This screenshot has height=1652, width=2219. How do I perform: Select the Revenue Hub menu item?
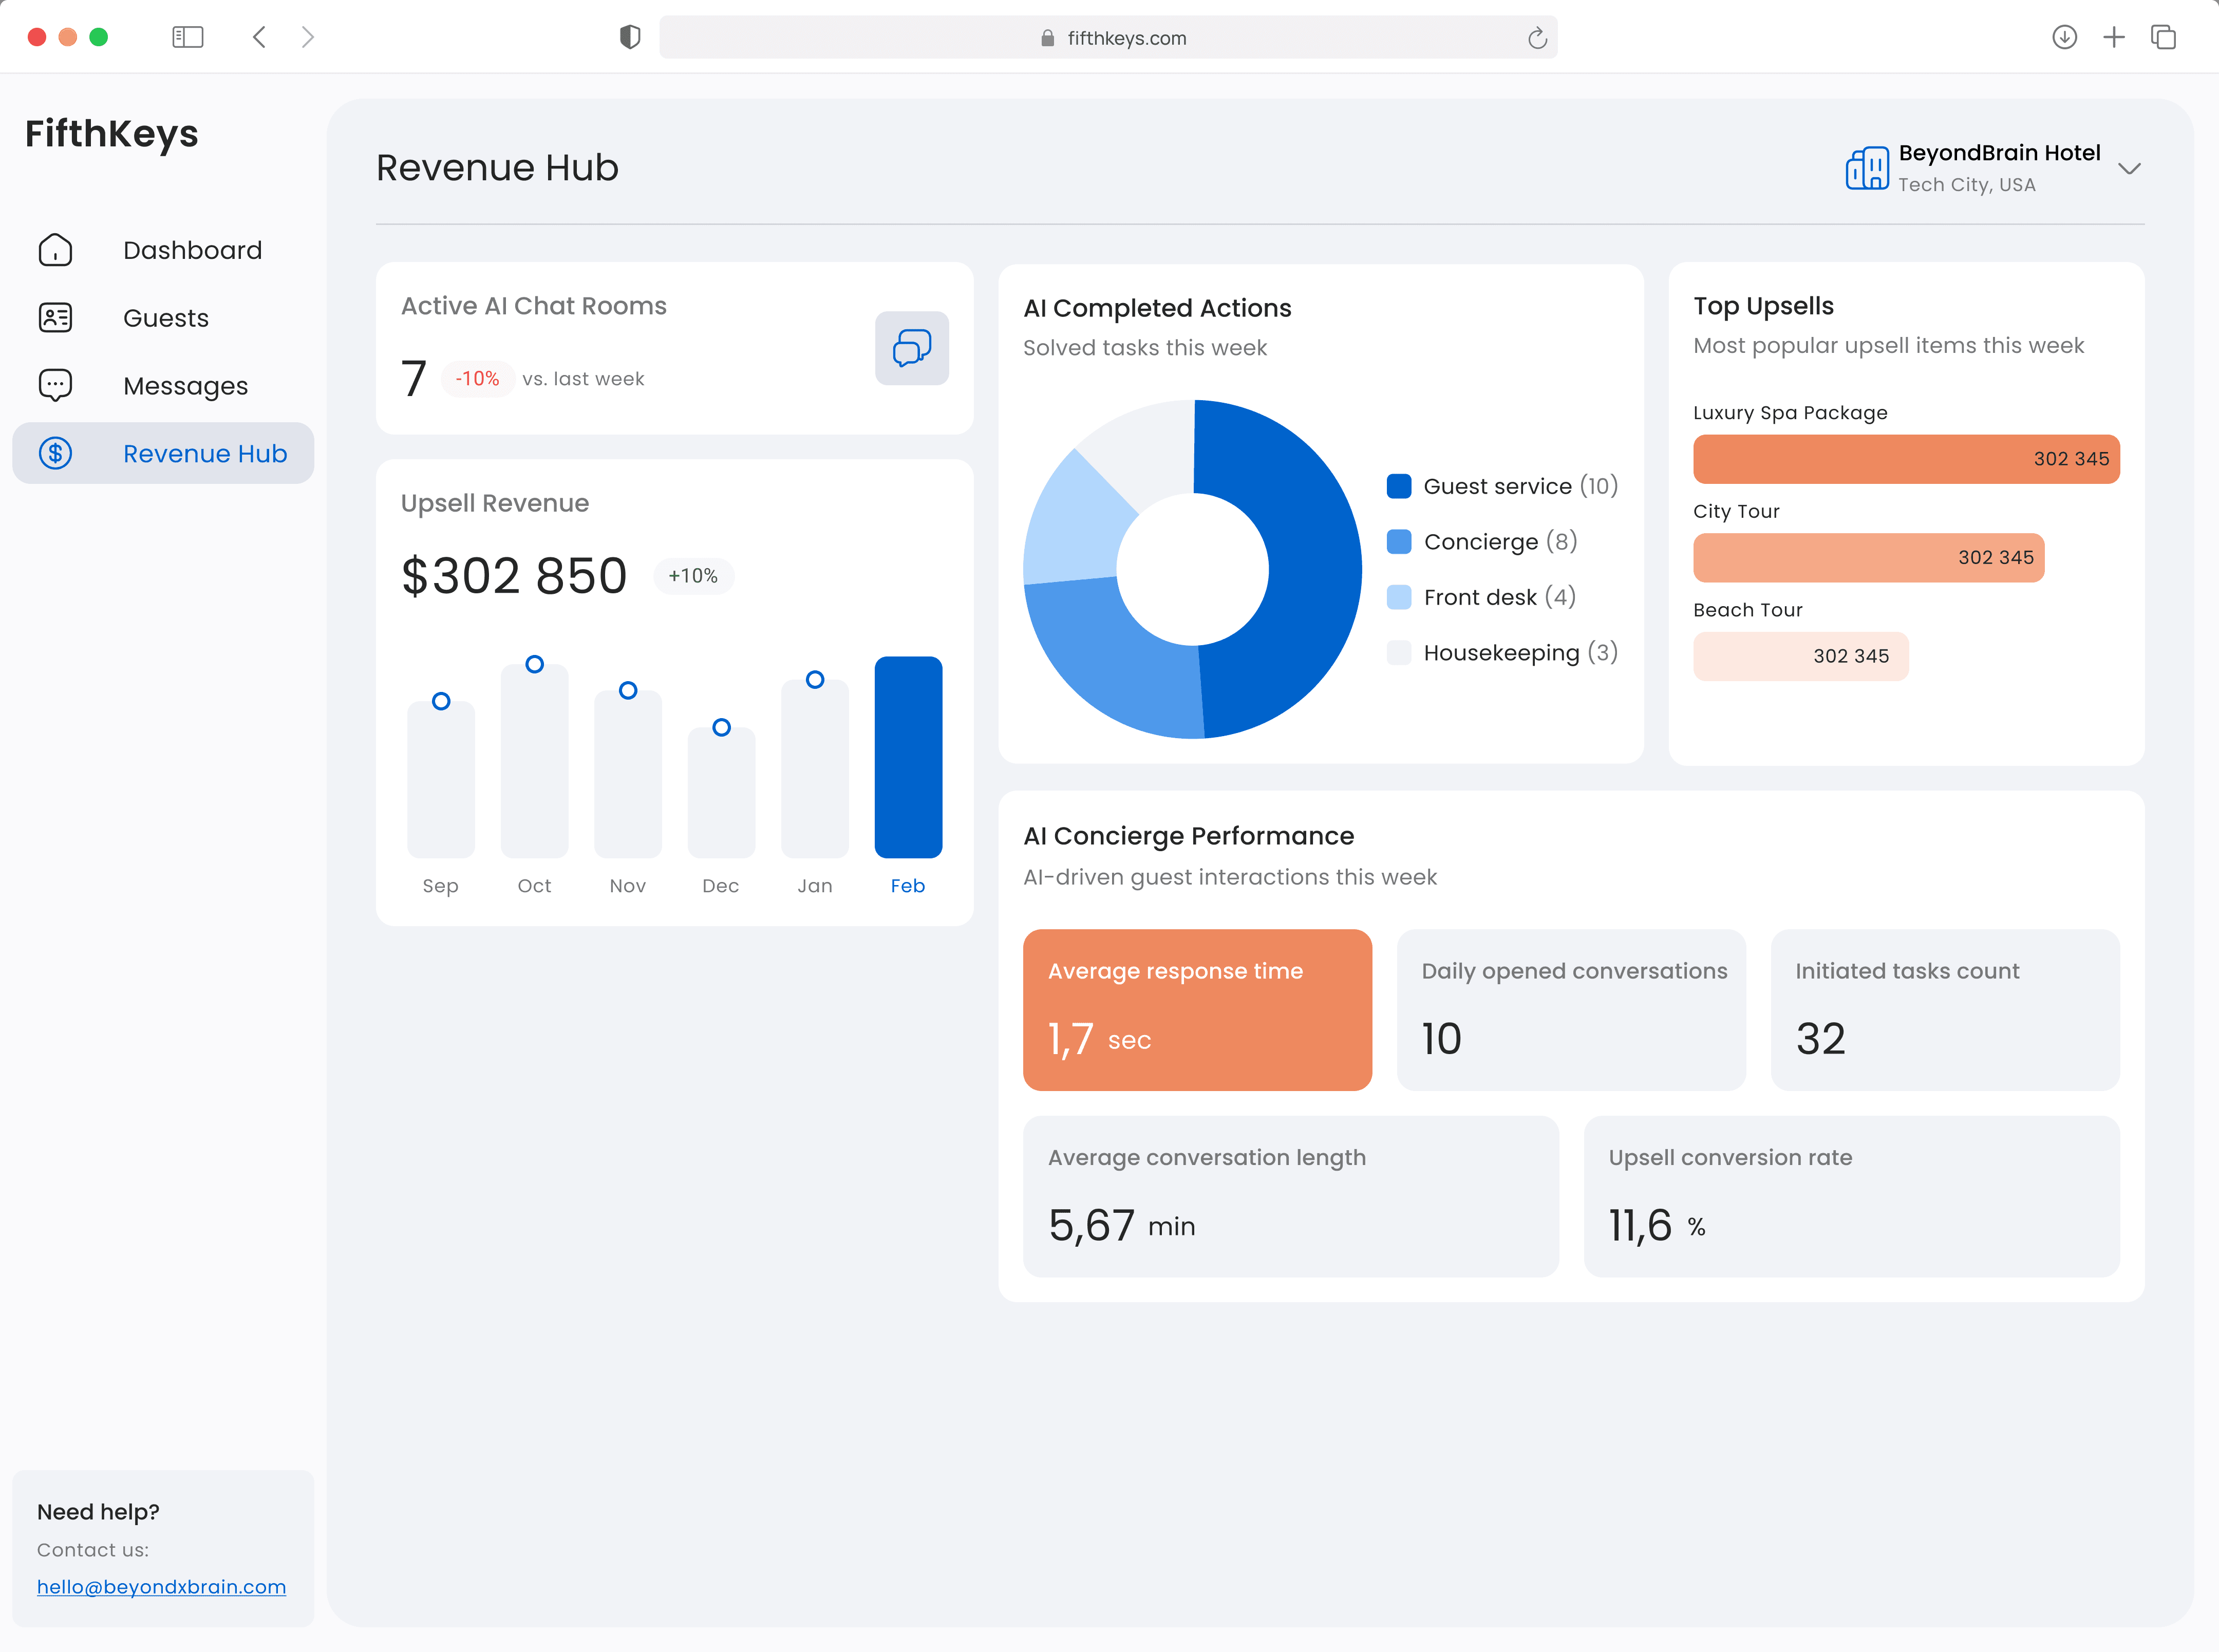pos(163,453)
